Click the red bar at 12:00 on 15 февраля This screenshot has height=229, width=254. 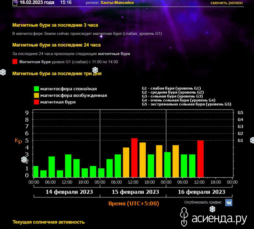tap(134, 158)
